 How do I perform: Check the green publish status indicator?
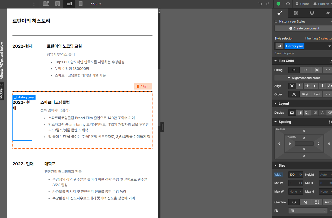278,4
